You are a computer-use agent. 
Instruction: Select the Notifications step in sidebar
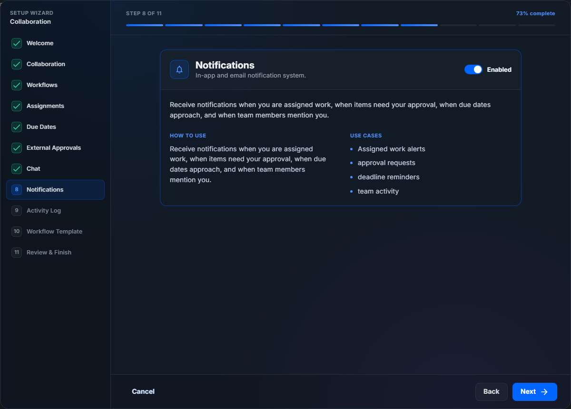tap(55, 190)
